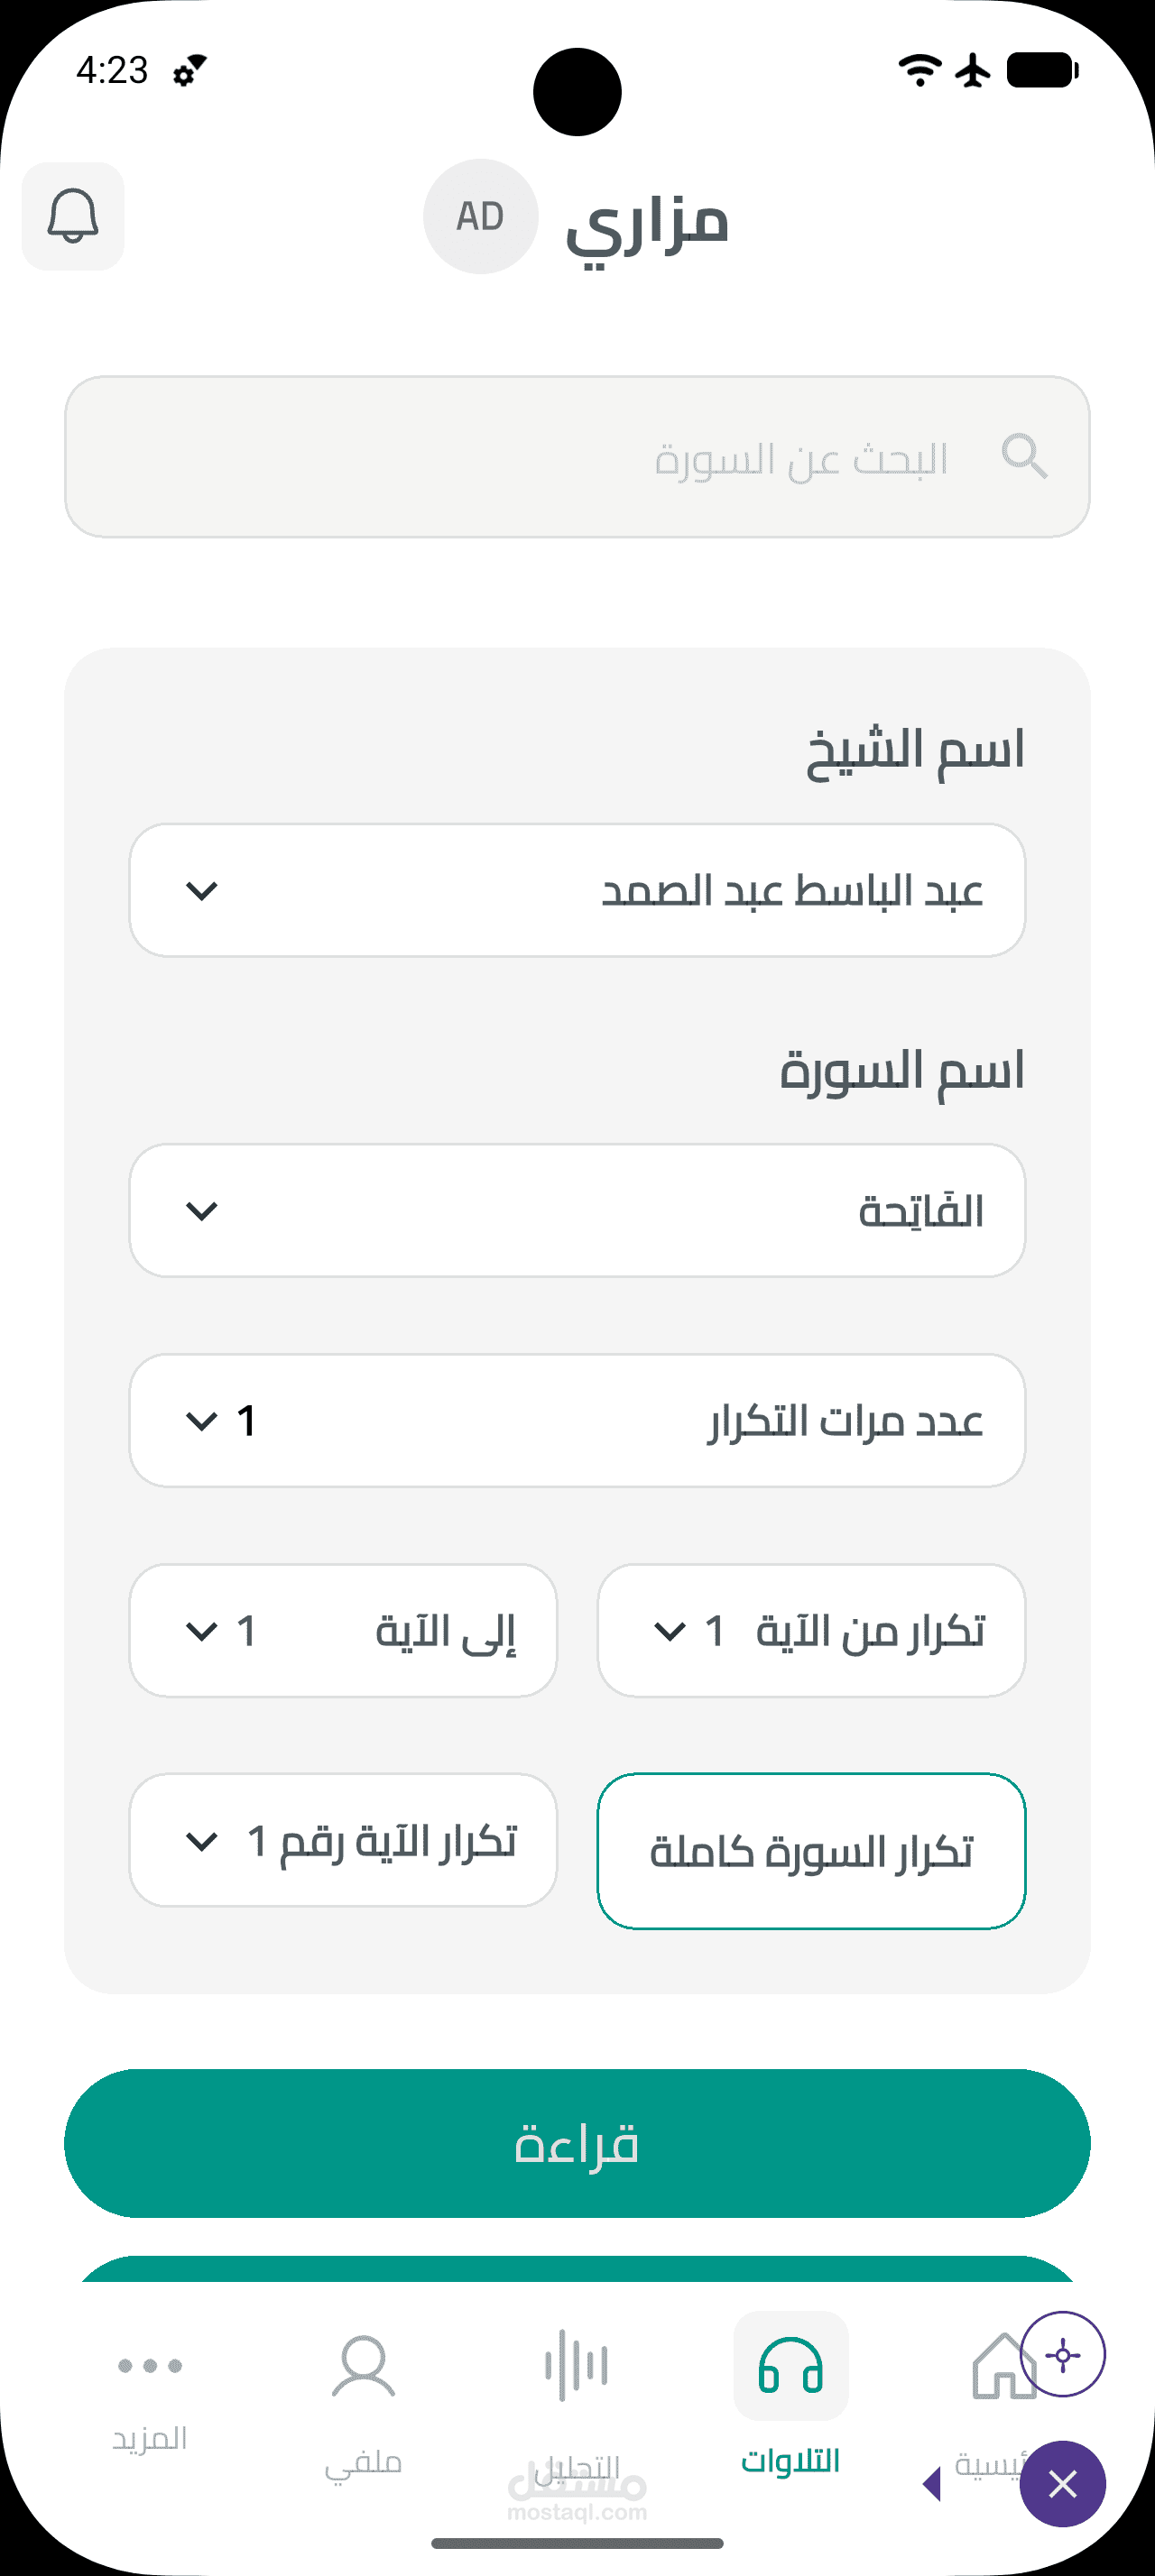
Task: Open the waveform analysis tab icon
Action: 576,2366
